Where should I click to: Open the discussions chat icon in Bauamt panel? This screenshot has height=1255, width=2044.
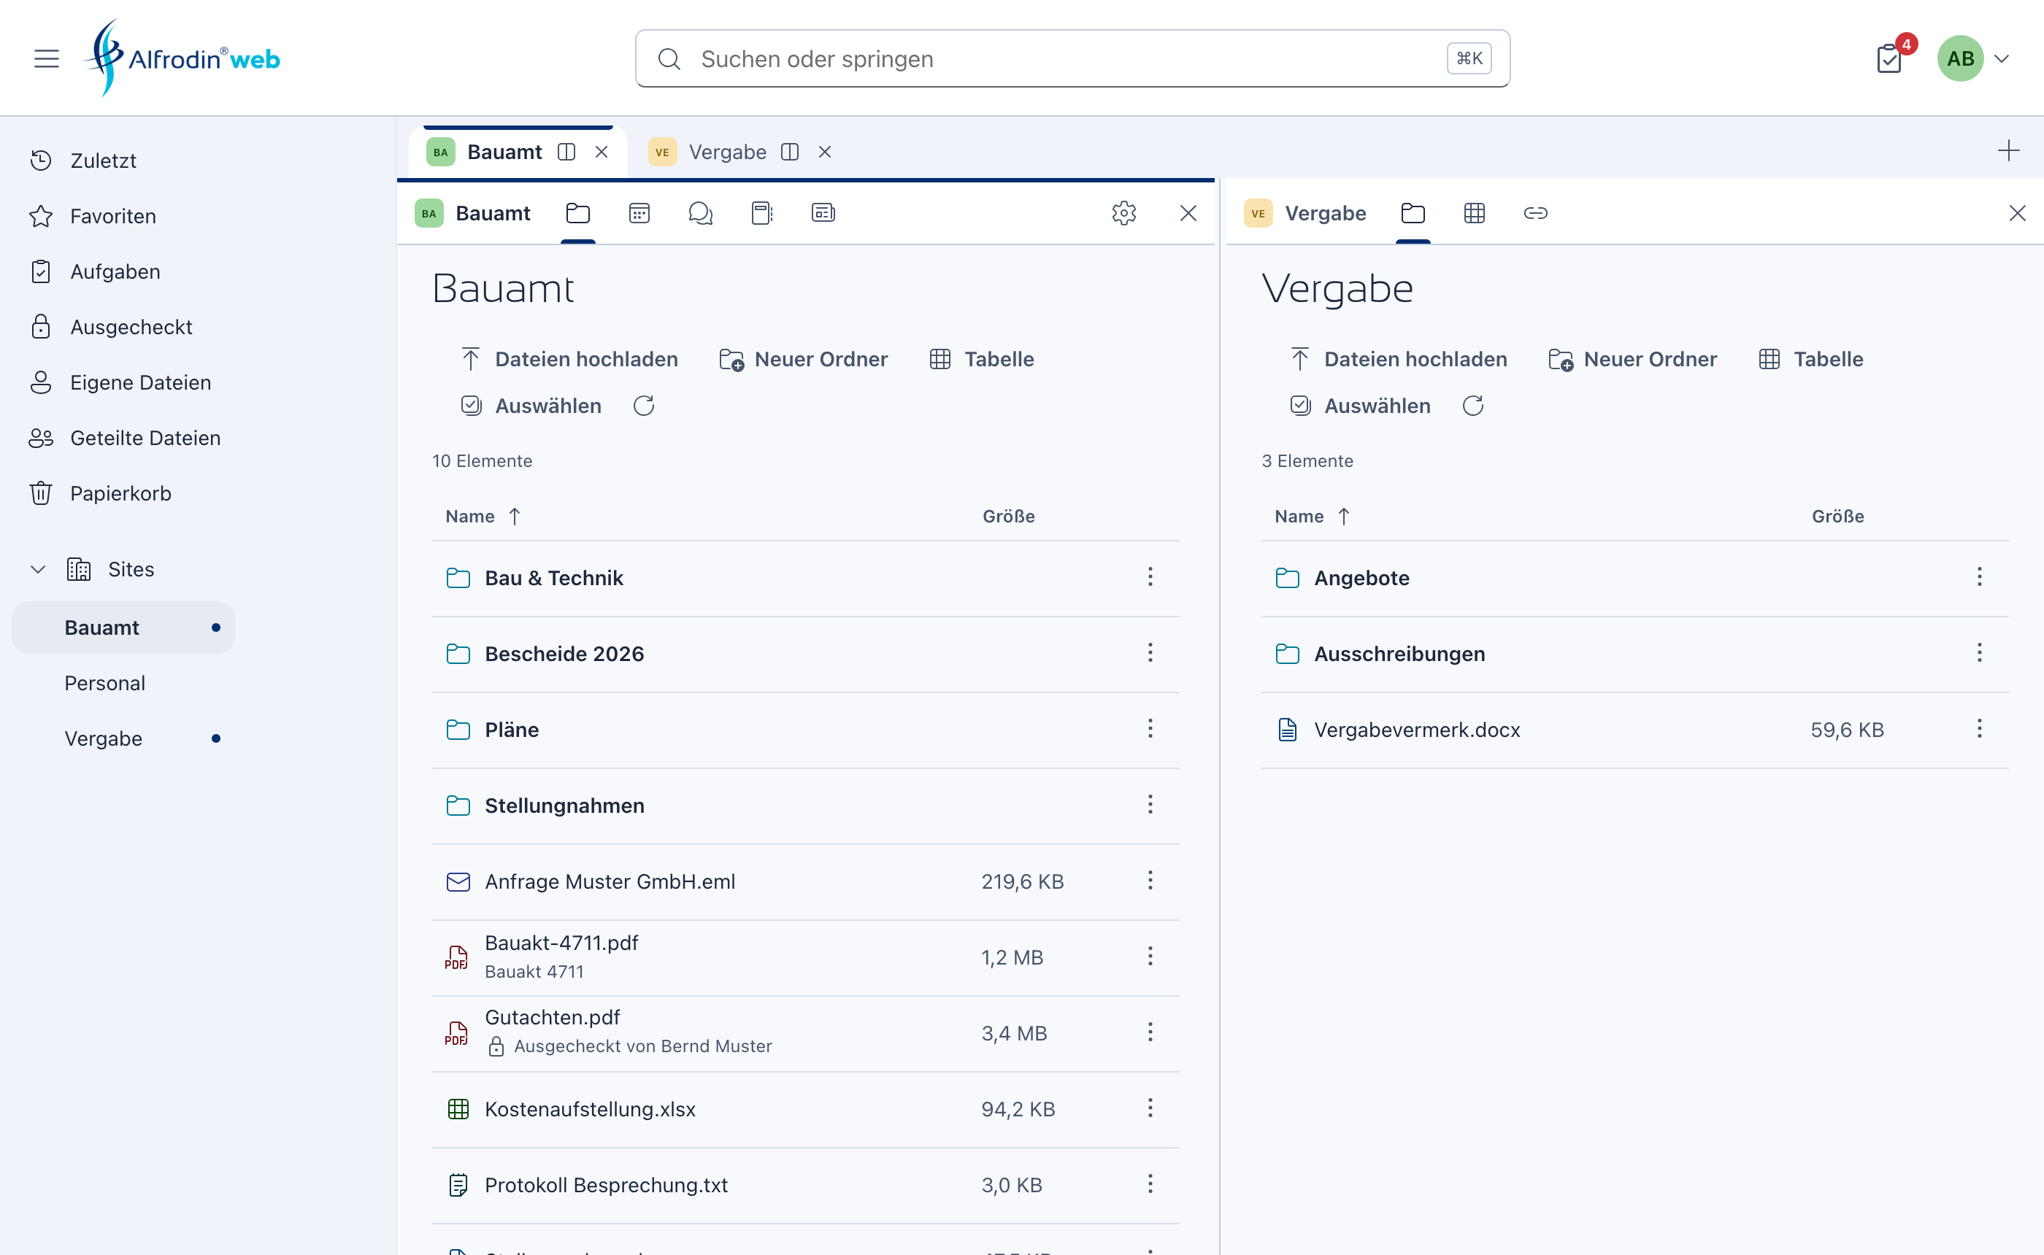[701, 213]
